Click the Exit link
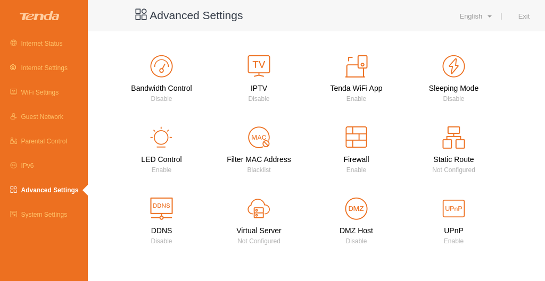545x281 pixels. (524, 16)
